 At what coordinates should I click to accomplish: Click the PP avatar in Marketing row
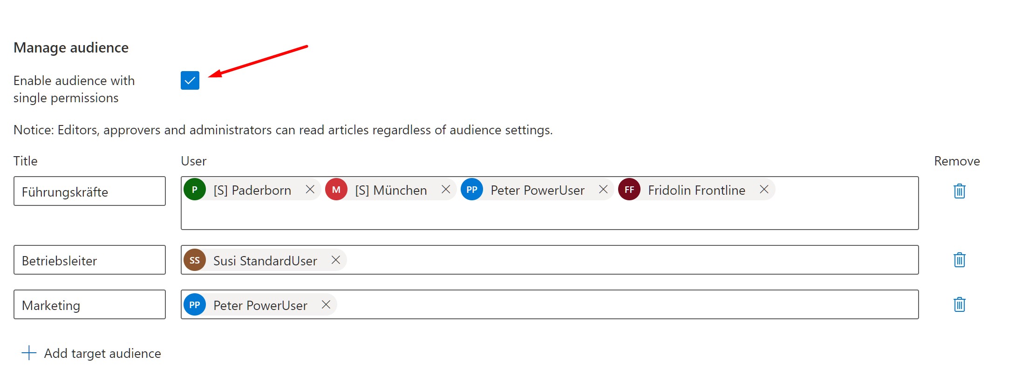(195, 305)
